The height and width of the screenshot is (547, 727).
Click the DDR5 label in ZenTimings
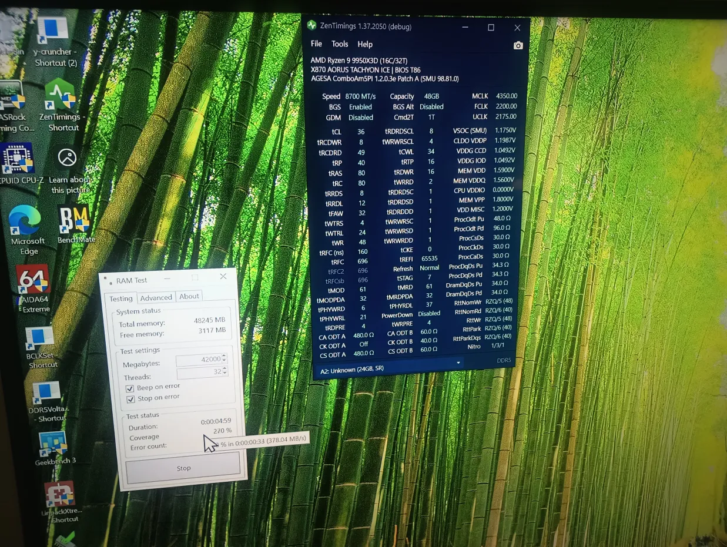(x=504, y=361)
